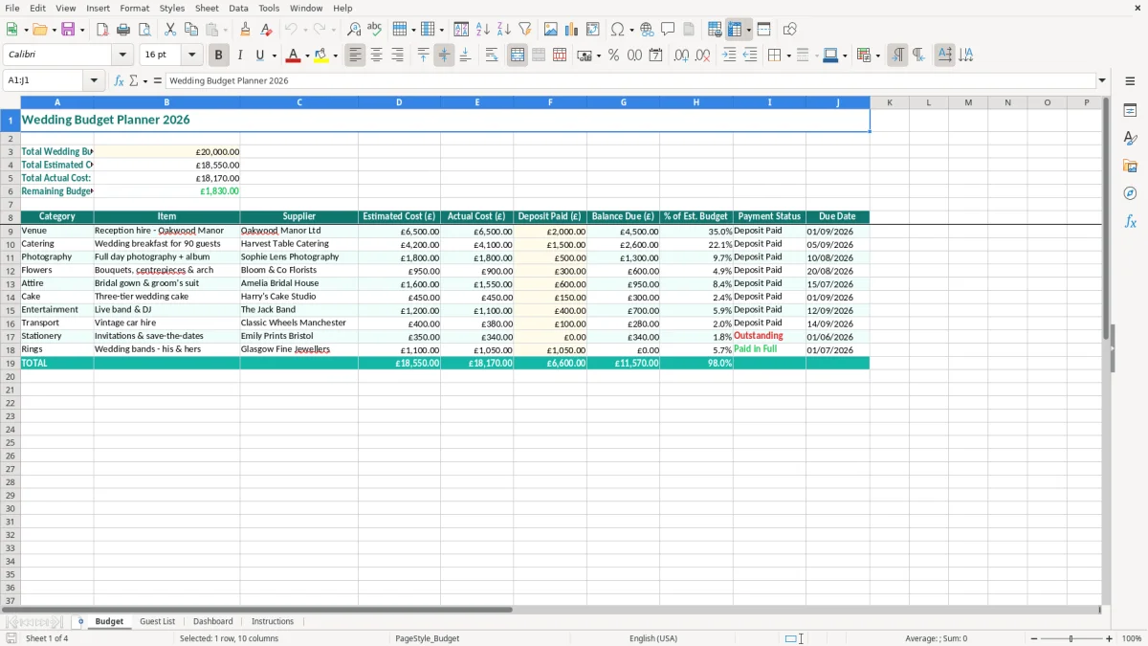Click the Clone Formatting paintbrush icon
The image size is (1148, 646).
coord(245,30)
